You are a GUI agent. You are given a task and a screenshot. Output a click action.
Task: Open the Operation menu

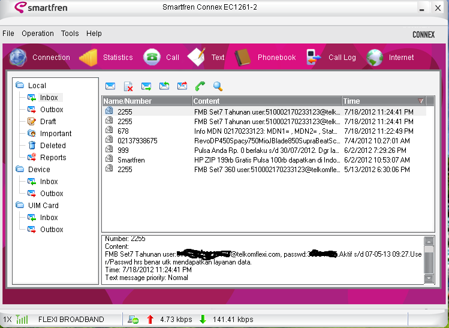click(38, 34)
